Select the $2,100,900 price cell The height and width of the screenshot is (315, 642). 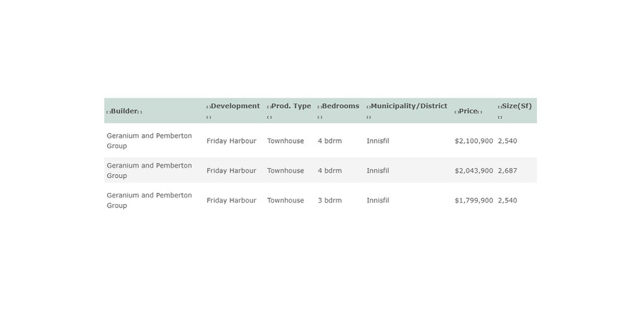(x=473, y=141)
